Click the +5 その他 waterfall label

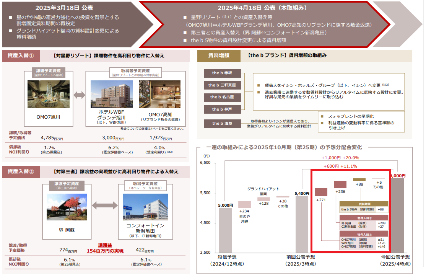[378, 185]
